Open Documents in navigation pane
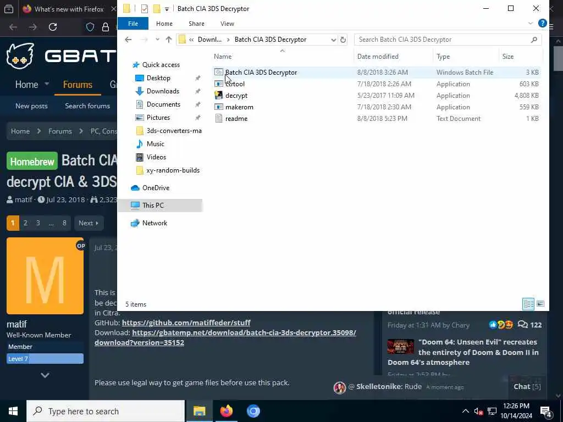 click(x=163, y=104)
